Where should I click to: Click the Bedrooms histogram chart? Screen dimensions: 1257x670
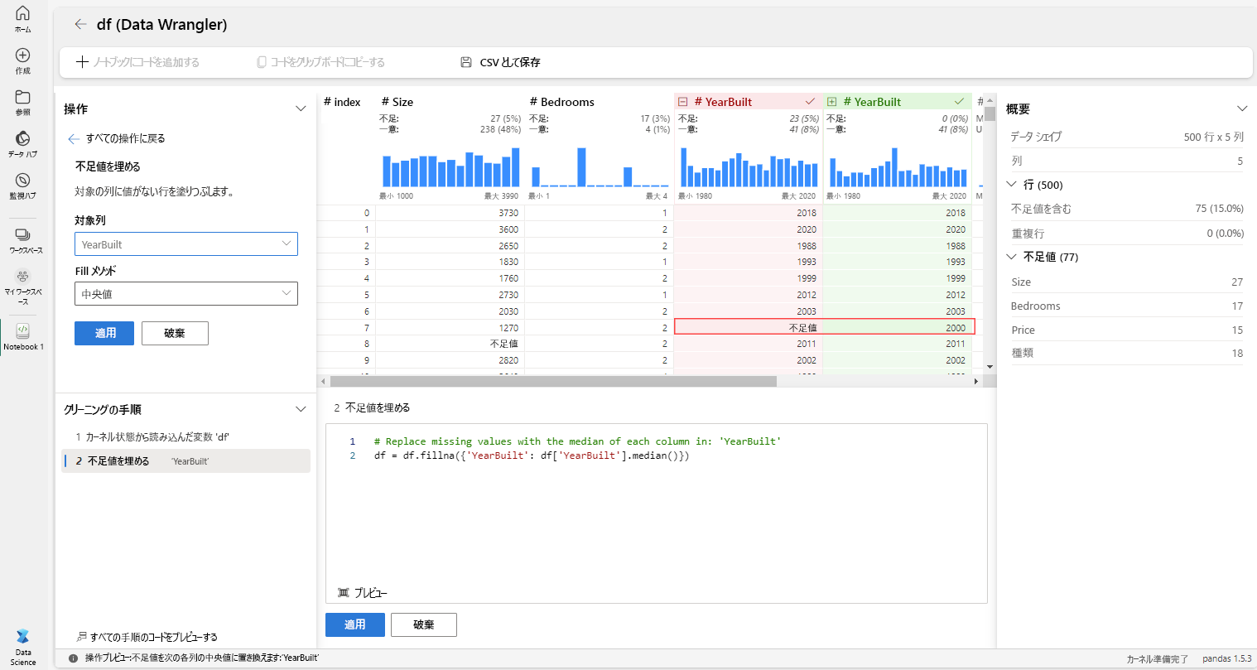click(600, 167)
